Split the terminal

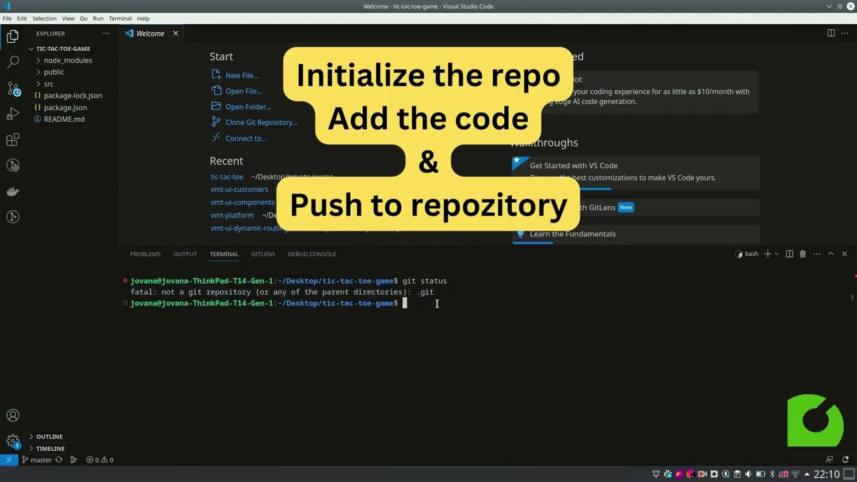coord(789,254)
